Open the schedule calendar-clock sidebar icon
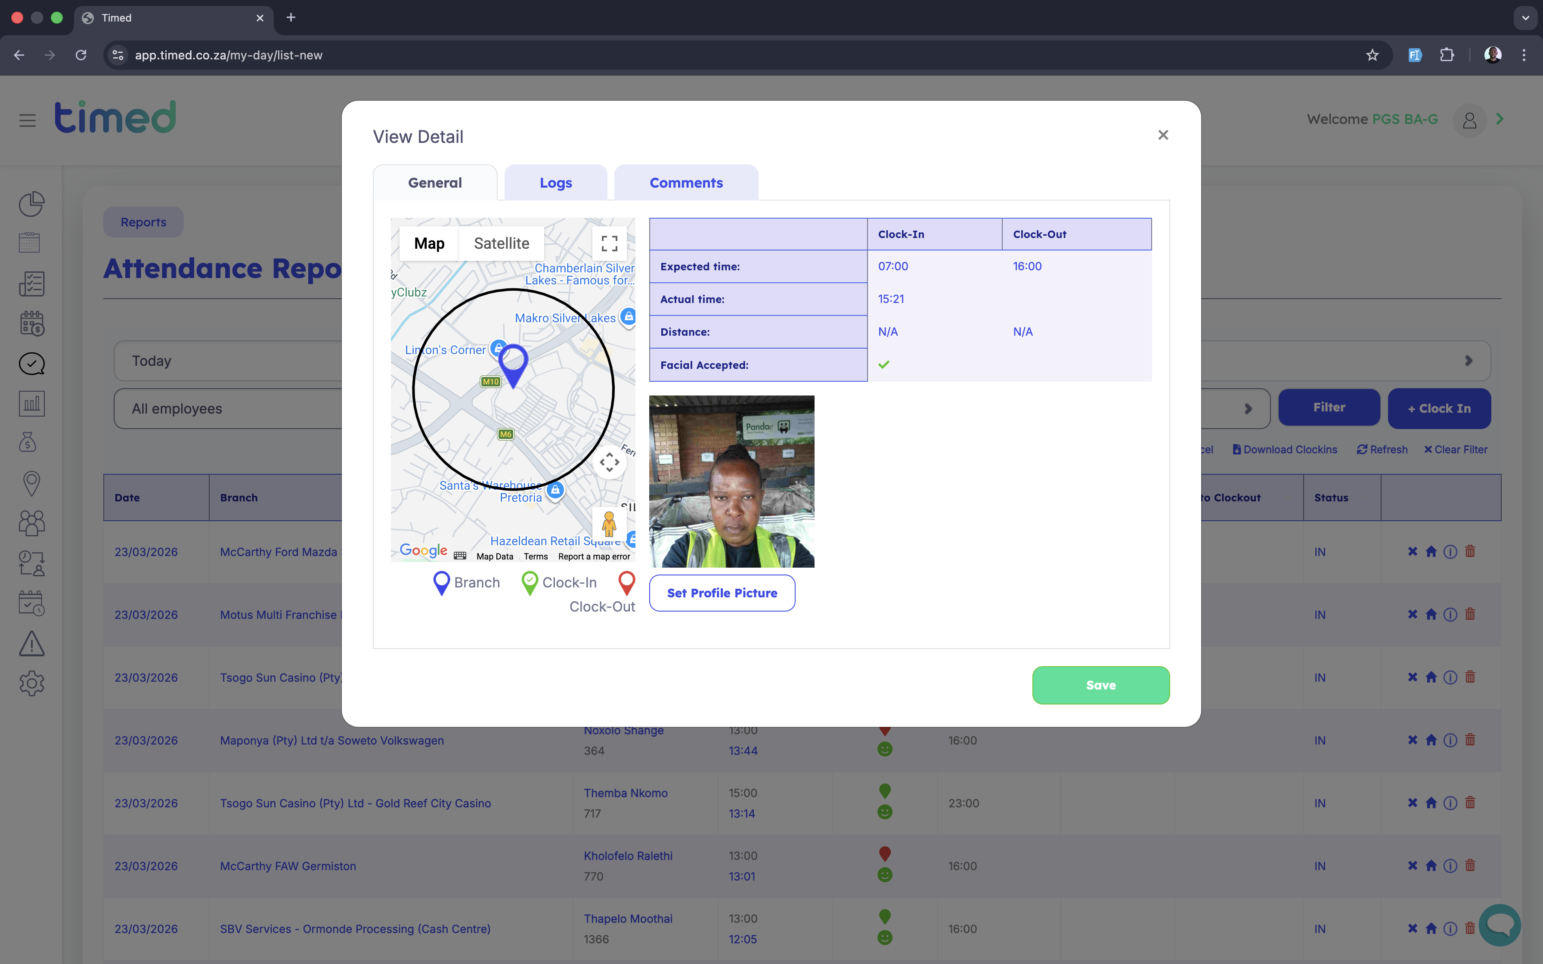The width and height of the screenshot is (1543, 964). point(31,603)
